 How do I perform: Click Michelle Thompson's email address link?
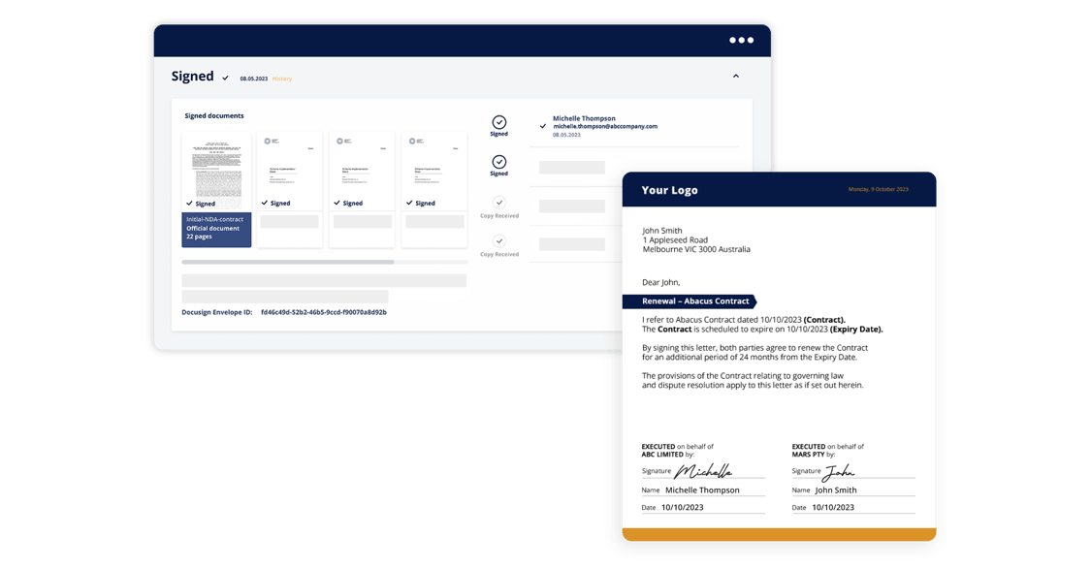pos(605,127)
